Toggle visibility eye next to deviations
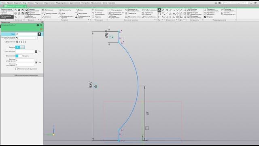Image resolution: width=259 pixels, height=146 pixels. [x=40, y=62]
